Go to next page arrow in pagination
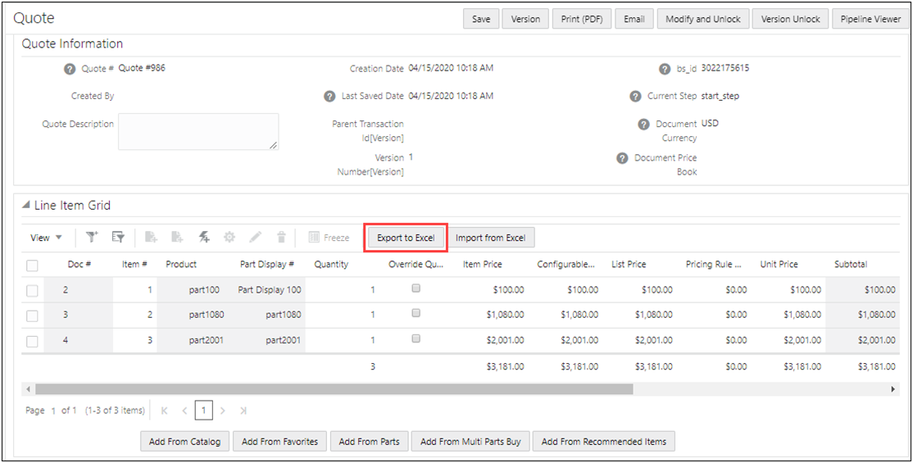Screen dimensions: 913x463 click(223, 411)
